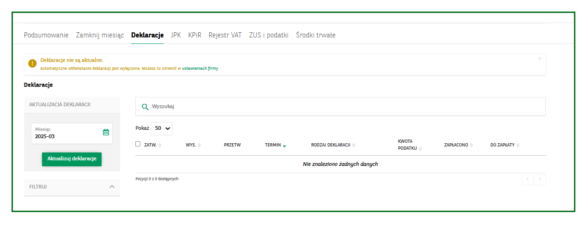Open the calendar icon in Miesiąc field
This screenshot has height=225, width=586.
[x=106, y=132]
